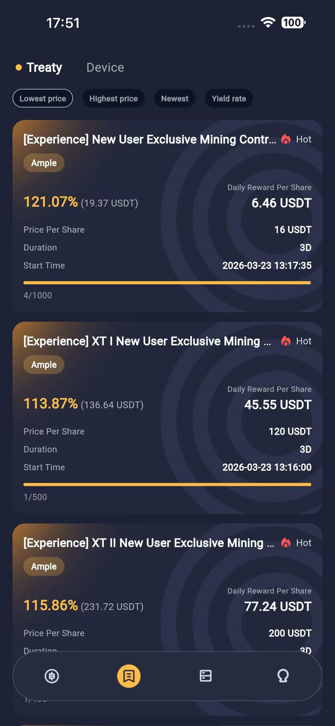Select the Lowest price sort filter
The image size is (335, 726).
pos(43,98)
